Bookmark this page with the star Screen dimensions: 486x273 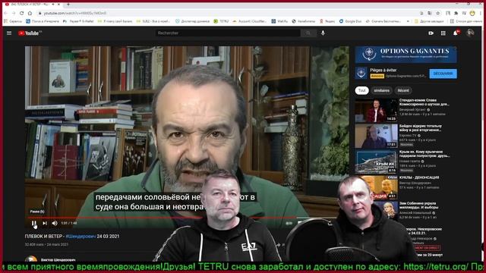[x=438, y=13]
